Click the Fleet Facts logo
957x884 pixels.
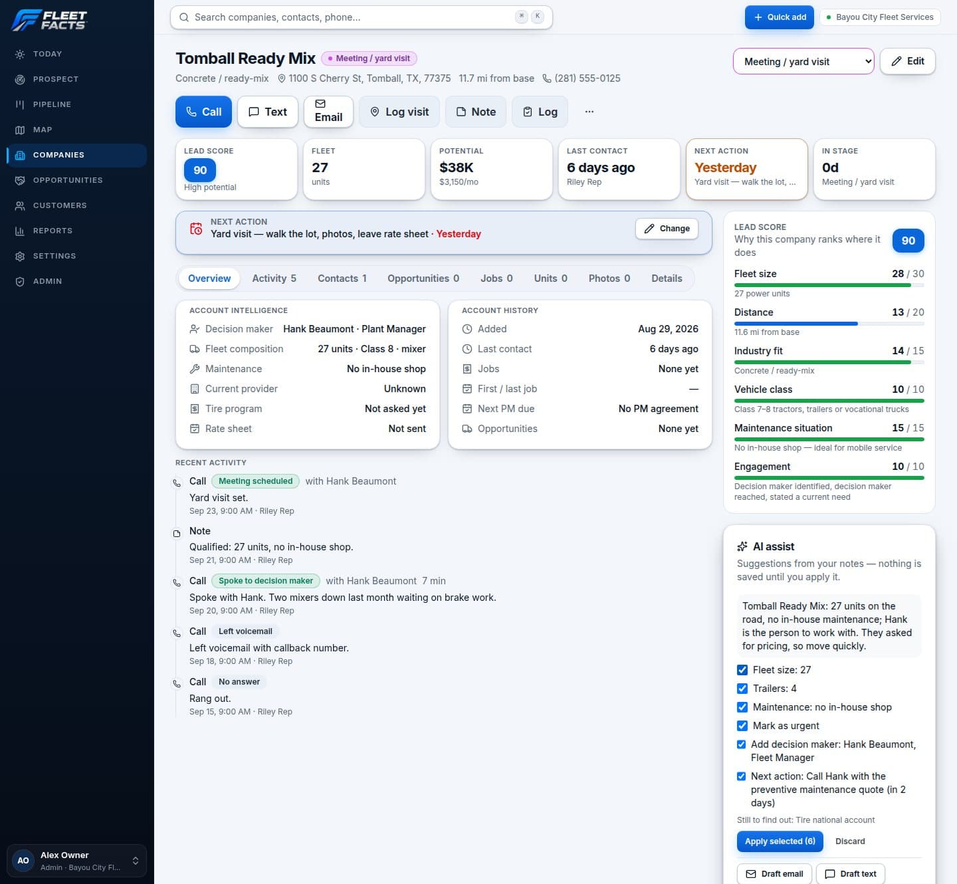(49, 20)
